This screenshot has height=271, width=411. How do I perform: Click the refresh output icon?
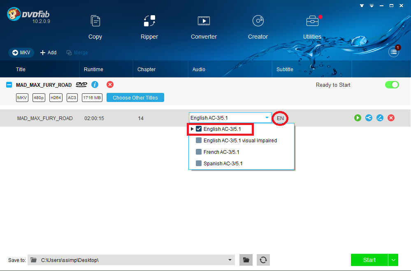click(x=263, y=260)
